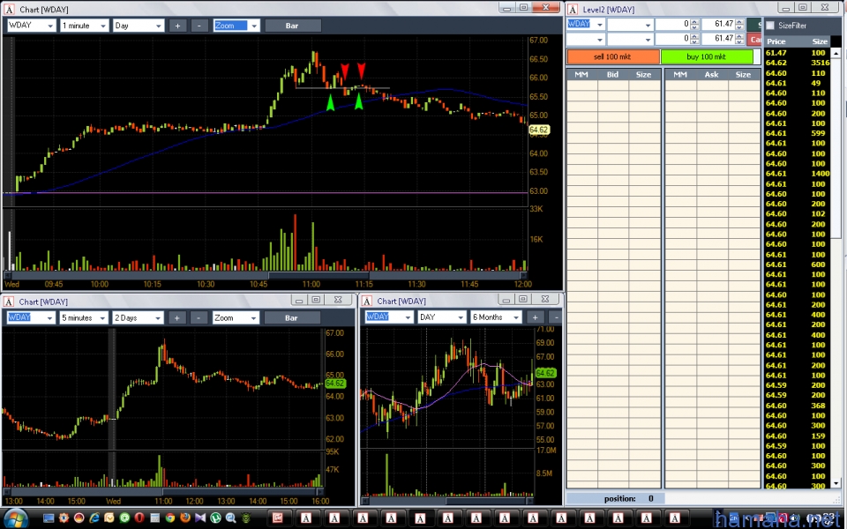847x529 pixels.
Task: Click Size column header in time and sales
Action: click(820, 41)
